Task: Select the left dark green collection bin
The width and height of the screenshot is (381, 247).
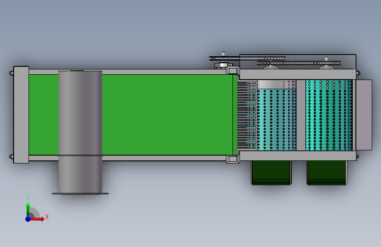Action: [271, 173]
